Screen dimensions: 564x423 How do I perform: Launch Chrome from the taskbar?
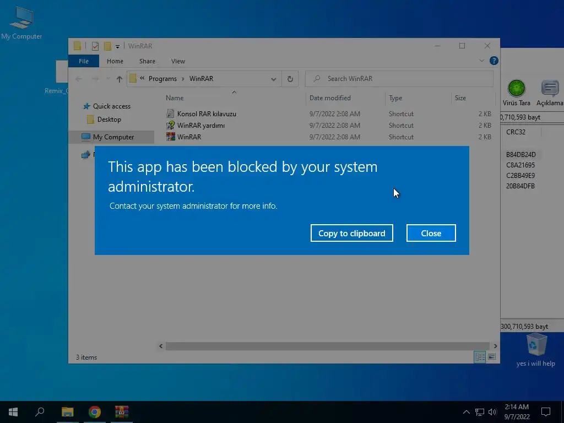pyautogui.click(x=95, y=412)
